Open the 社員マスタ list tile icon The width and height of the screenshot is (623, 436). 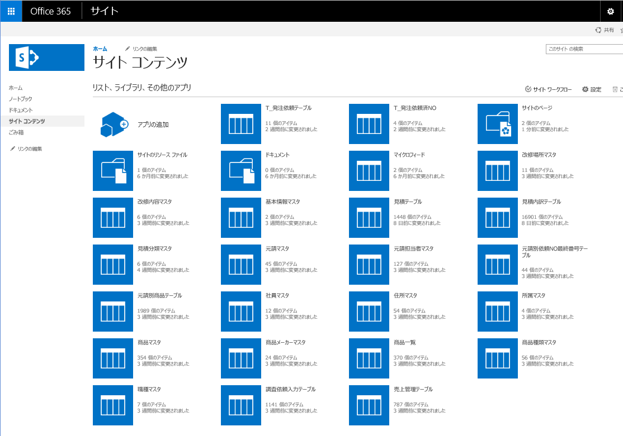(x=241, y=312)
